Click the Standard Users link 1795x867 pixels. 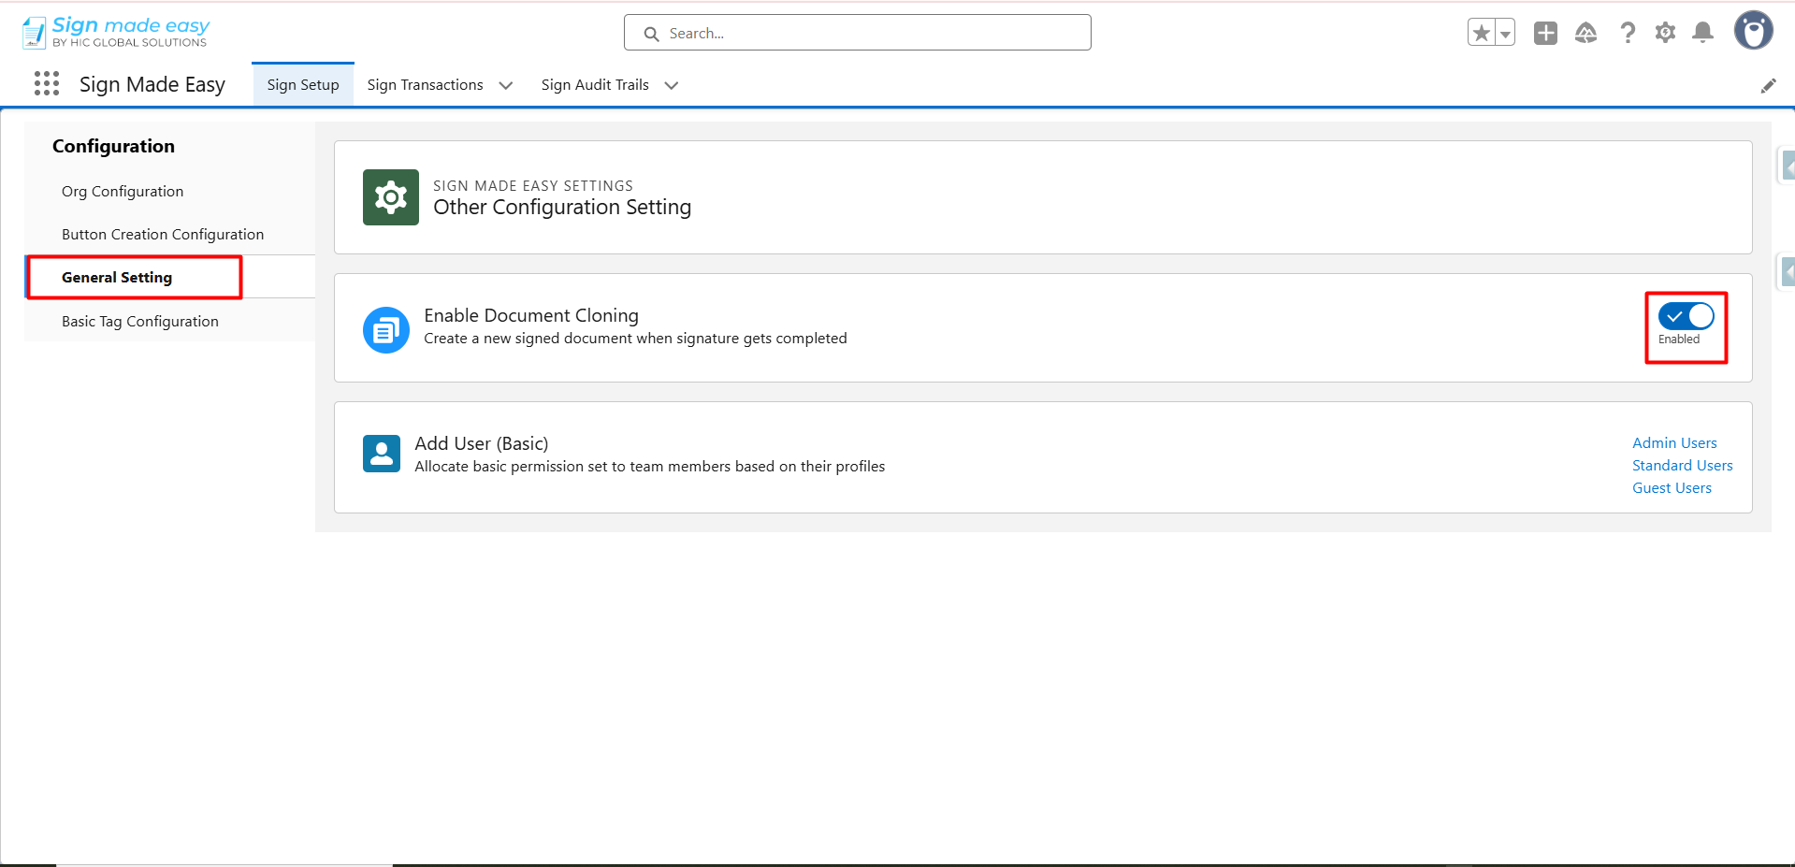(x=1682, y=466)
